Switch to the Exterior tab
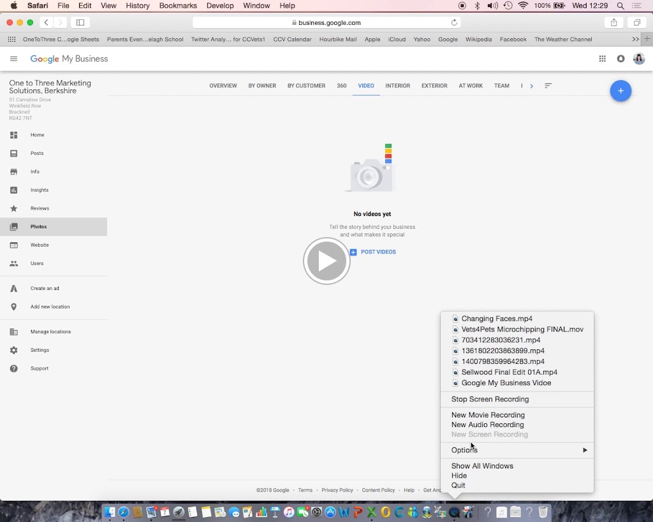This screenshot has height=522, width=653. pos(434,86)
